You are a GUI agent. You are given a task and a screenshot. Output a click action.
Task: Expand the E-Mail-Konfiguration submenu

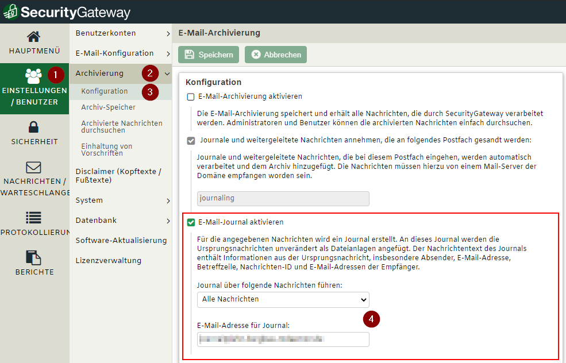tap(168, 54)
